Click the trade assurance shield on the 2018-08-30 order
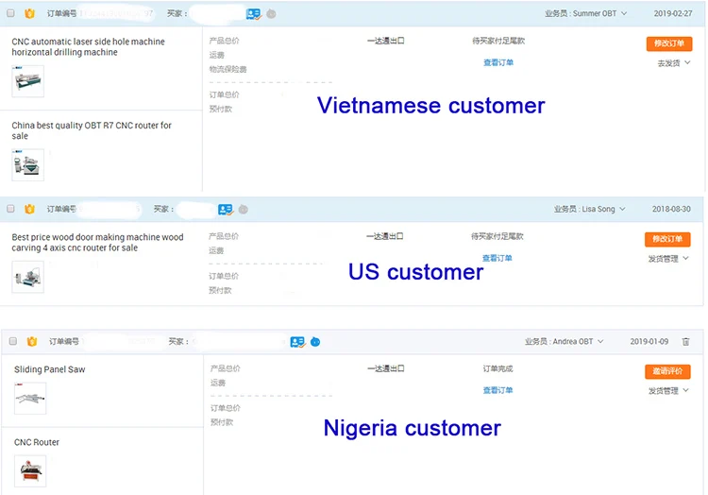Screen dimensions: 708x495 pos(29,209)
